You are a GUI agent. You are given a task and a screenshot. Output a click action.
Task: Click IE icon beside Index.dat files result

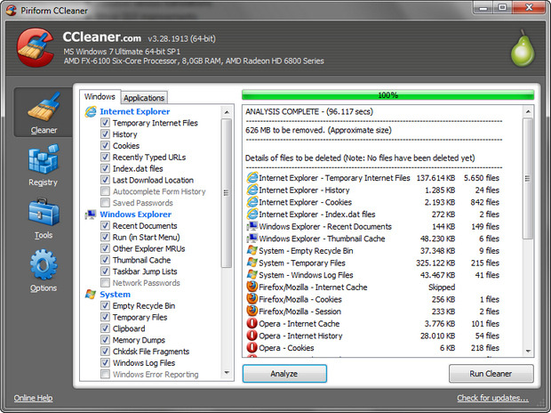click(x=252, y=215)
